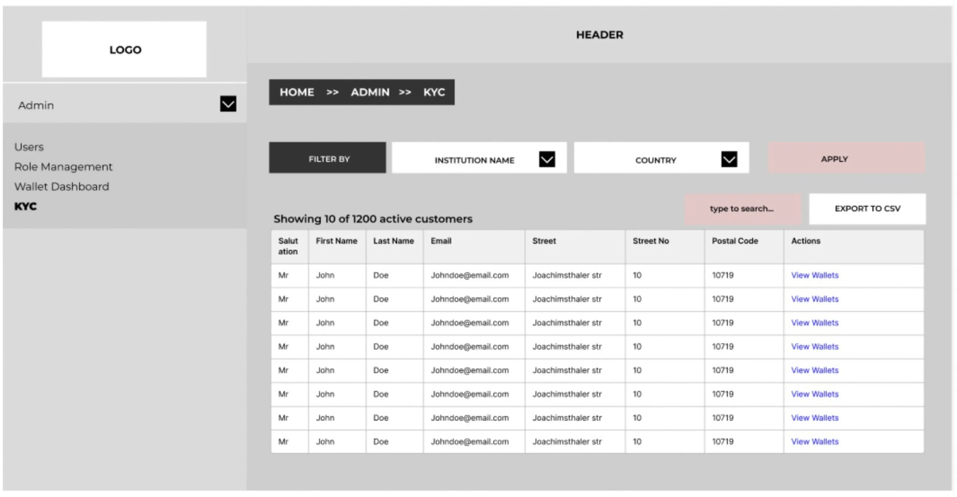The image size is (957, 497).
Task: Click the Email column header
Action: coord(441,241)
